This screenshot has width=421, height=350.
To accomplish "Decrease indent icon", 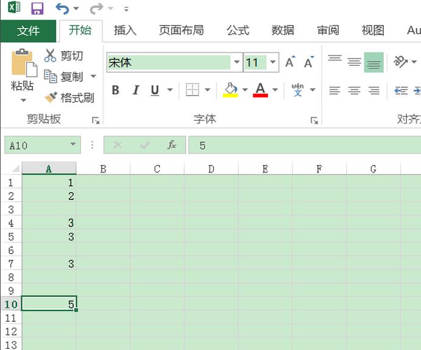I will pyautogui.click(x=401, y=90).
